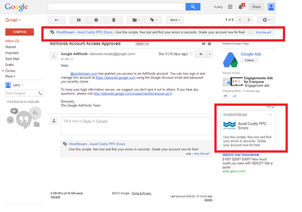Click the reply text box
The image size is (302, 212).
(136, 126)
